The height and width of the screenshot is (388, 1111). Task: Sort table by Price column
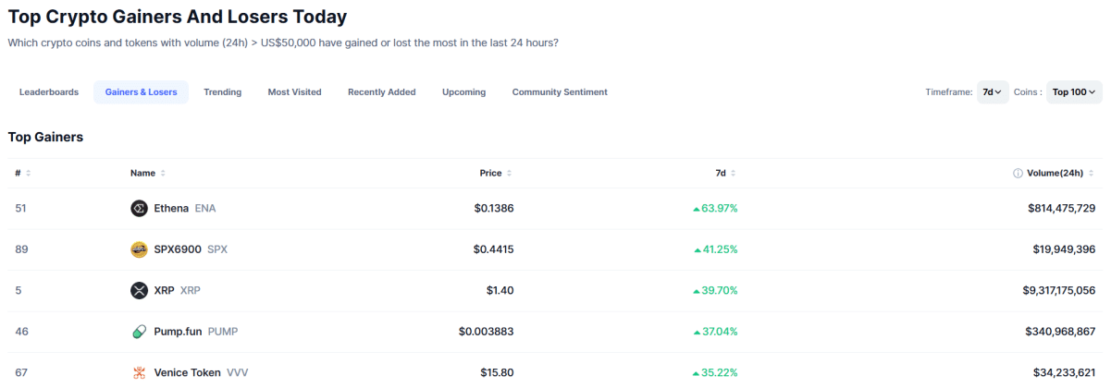coord(496,173)
